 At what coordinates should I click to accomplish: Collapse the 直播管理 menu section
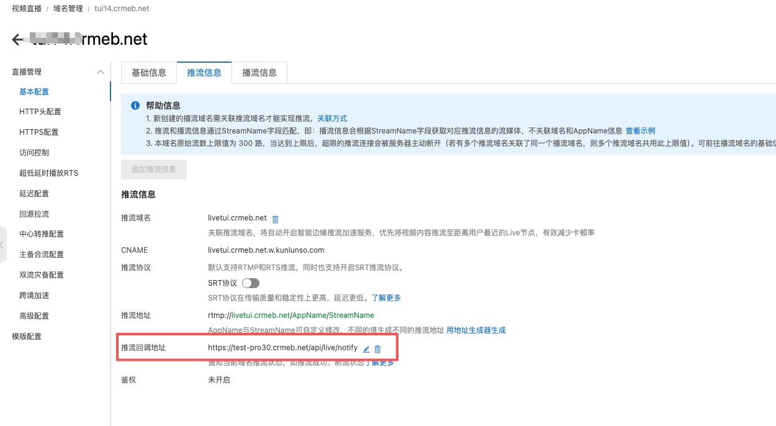(x=101, y=72)
